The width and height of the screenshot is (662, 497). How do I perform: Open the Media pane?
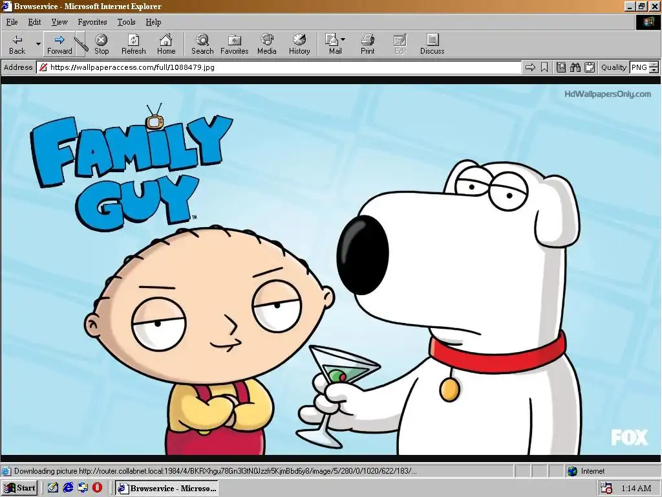(267, 45)
